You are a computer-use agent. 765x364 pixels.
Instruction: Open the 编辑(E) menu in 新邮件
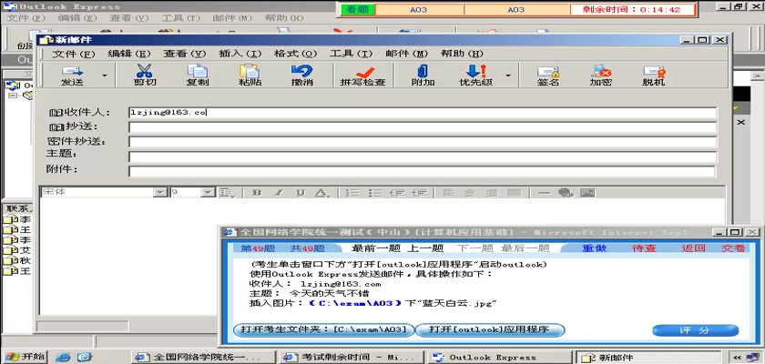pyautogui.click(x=129, y=54)
